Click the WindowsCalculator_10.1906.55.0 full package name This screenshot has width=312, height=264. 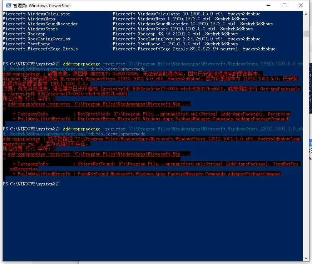click(x=187, y=14)
